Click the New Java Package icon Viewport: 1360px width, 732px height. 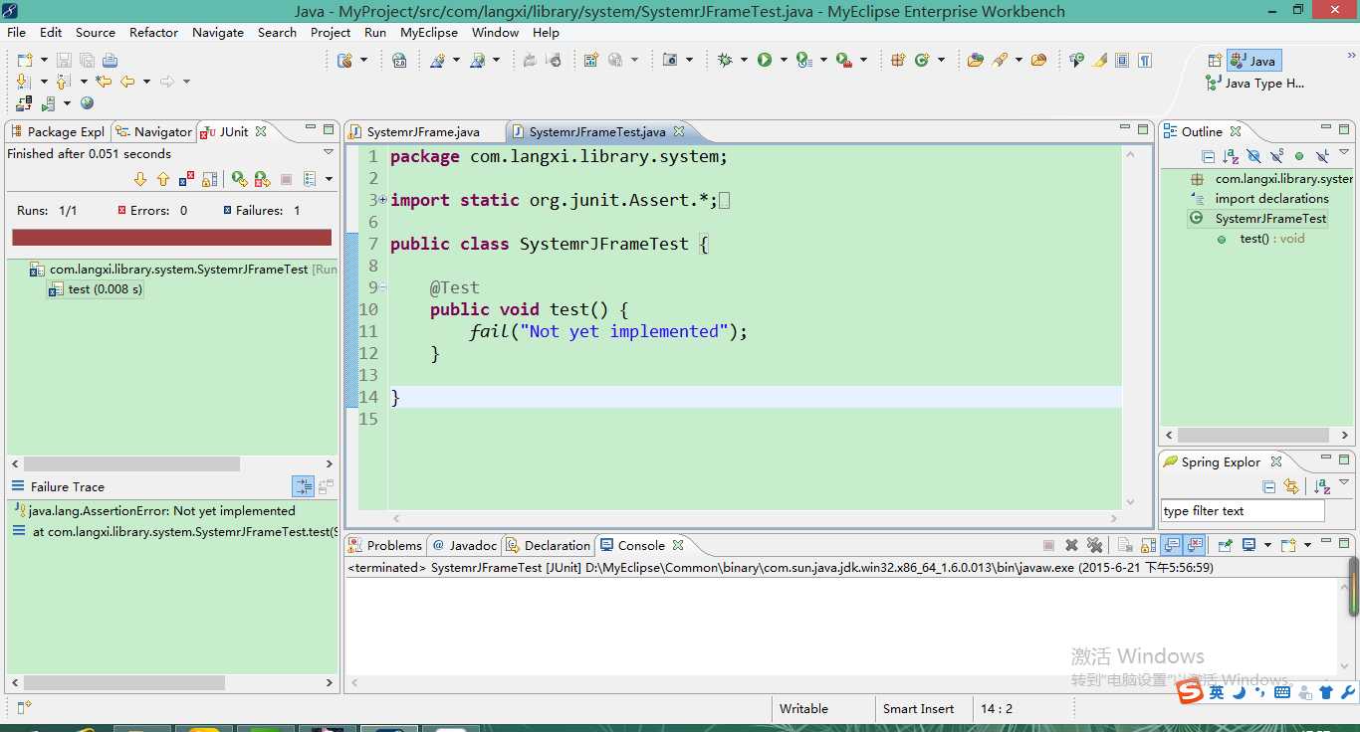tap(898, 60)
